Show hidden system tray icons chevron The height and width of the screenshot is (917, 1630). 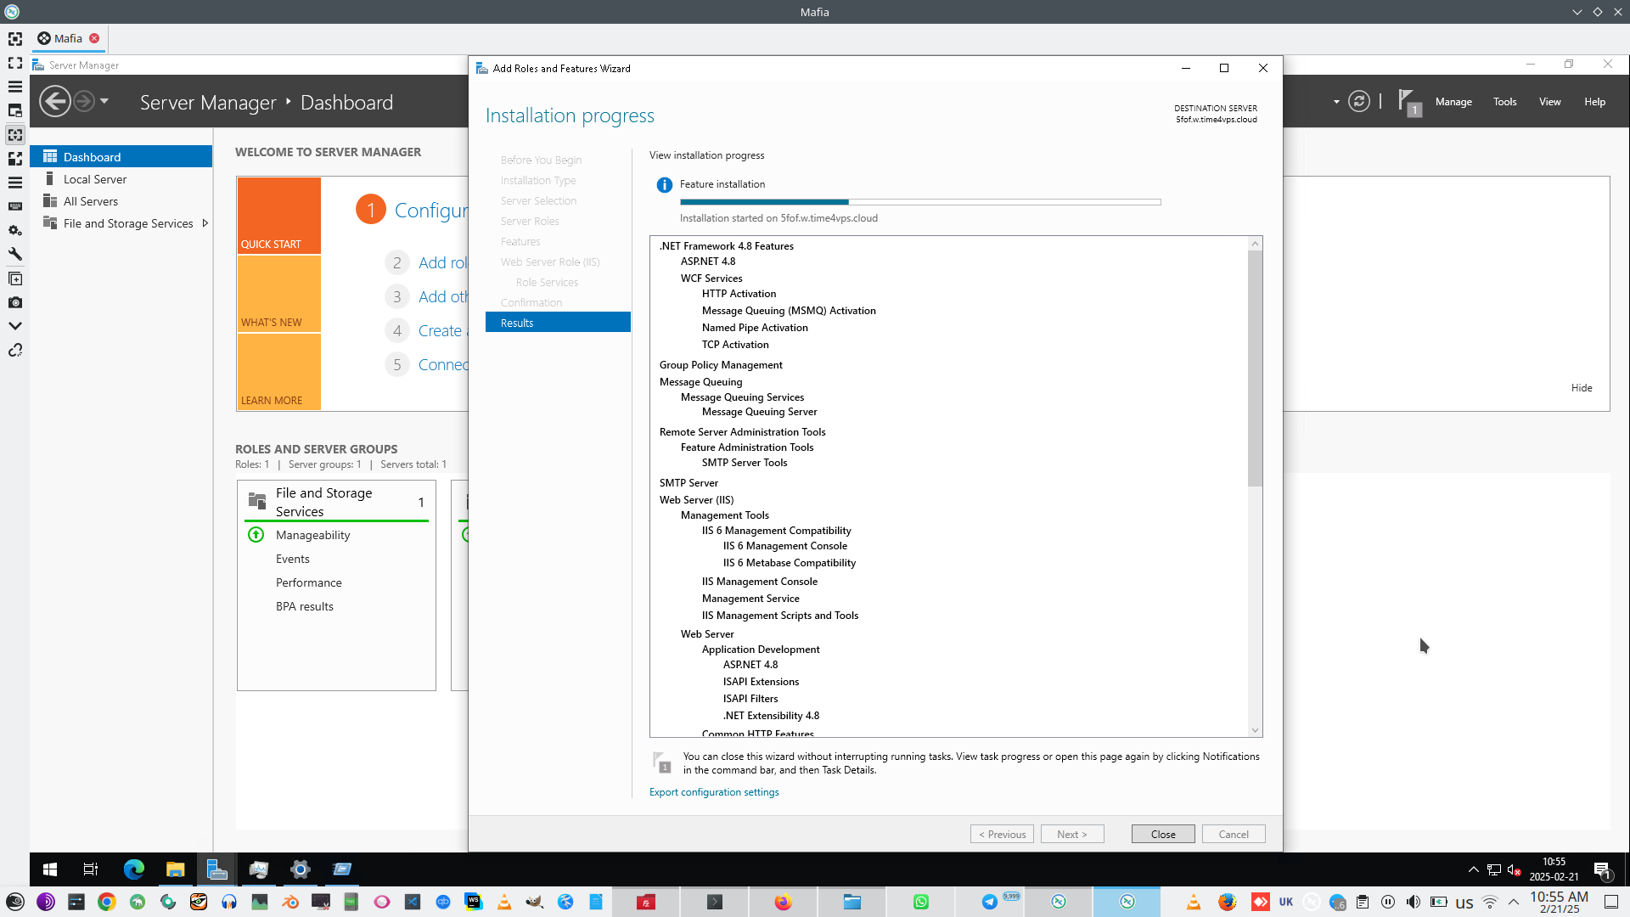click(1473, 869)
